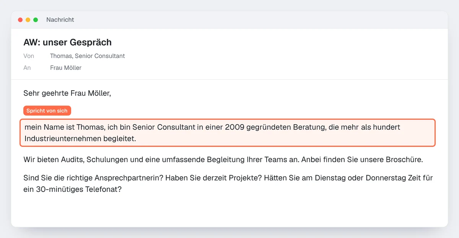Click the 'An' field label
Image resolution: width=459 pixels, height=238 pixels.
[27, 68]
